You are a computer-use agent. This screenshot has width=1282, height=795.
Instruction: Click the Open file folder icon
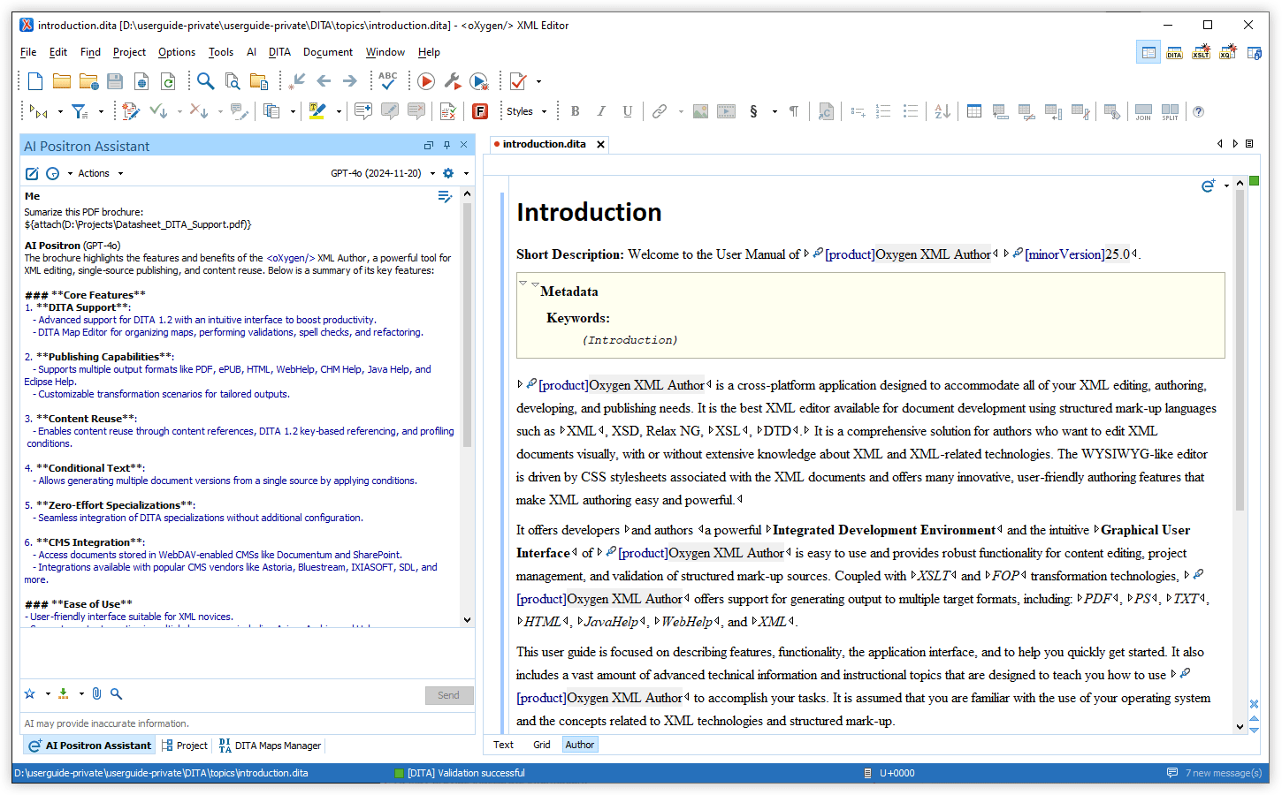(62, 82)
